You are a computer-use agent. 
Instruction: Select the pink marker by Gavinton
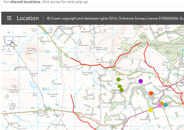160,105
